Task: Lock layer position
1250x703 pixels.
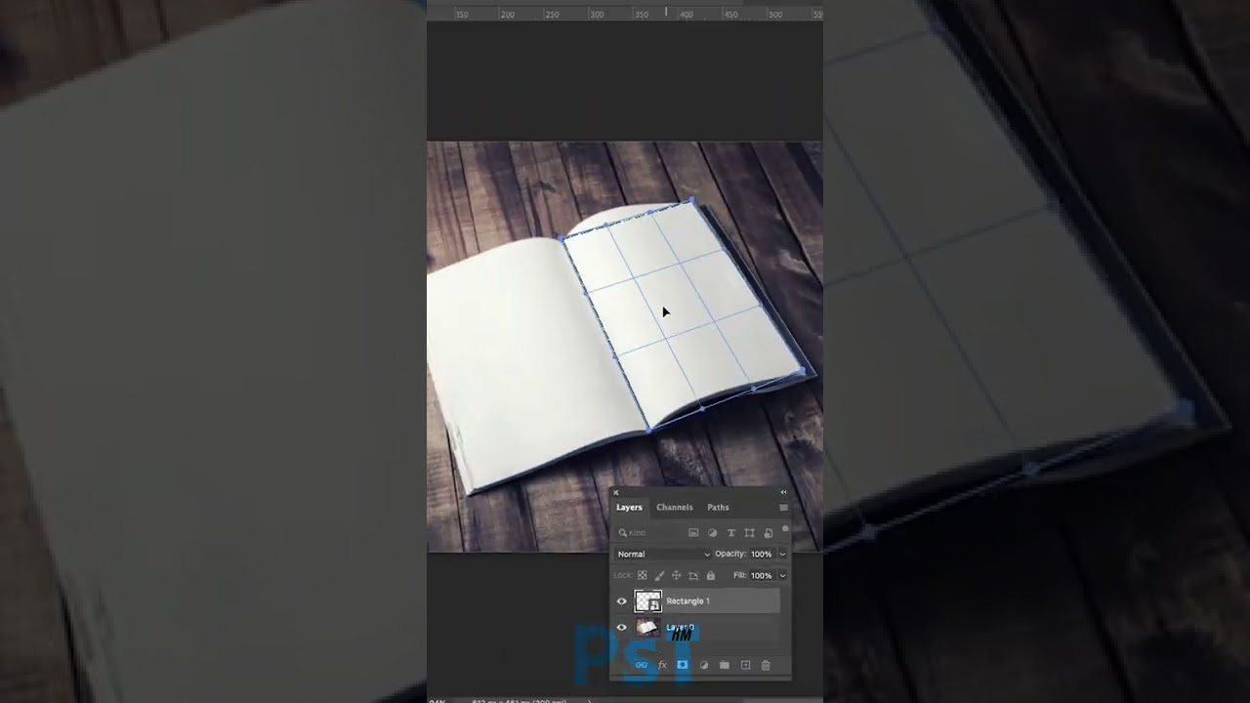Action: pos(676,576)
